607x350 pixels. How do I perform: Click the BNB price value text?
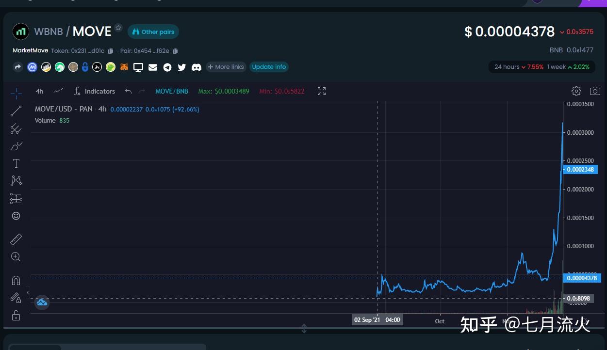[x=572, y=50]
